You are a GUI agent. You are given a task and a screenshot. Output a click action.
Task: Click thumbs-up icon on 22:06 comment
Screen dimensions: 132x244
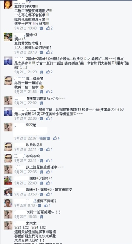click(48, 118)
